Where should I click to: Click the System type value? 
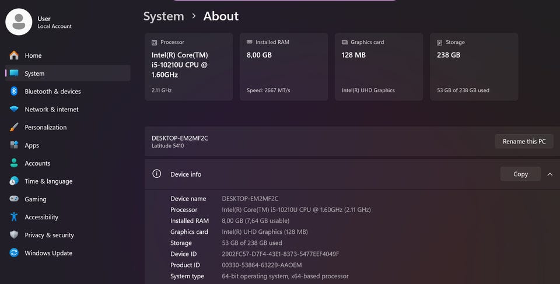tap(285, 276)
